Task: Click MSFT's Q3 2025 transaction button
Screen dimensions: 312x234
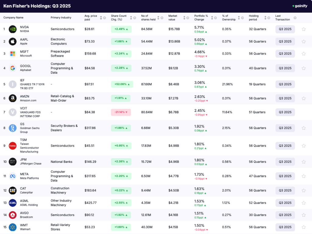Action: point(285,54)
